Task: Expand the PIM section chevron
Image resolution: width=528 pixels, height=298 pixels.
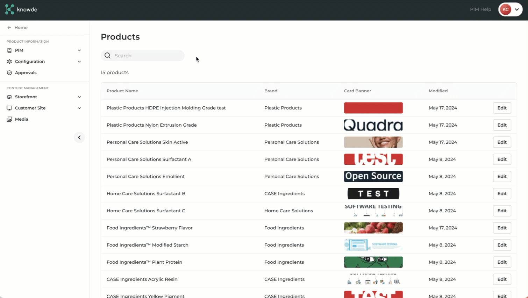Action: tap(79, 50)
